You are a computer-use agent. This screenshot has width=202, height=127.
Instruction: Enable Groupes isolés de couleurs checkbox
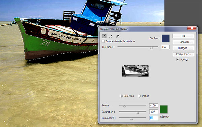point(103,41)
